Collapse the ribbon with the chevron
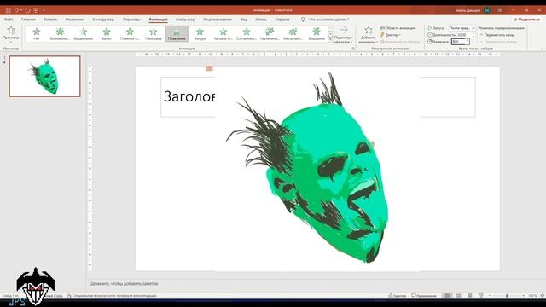This screenshot has height=307, width=546. (x=542, y=49)
